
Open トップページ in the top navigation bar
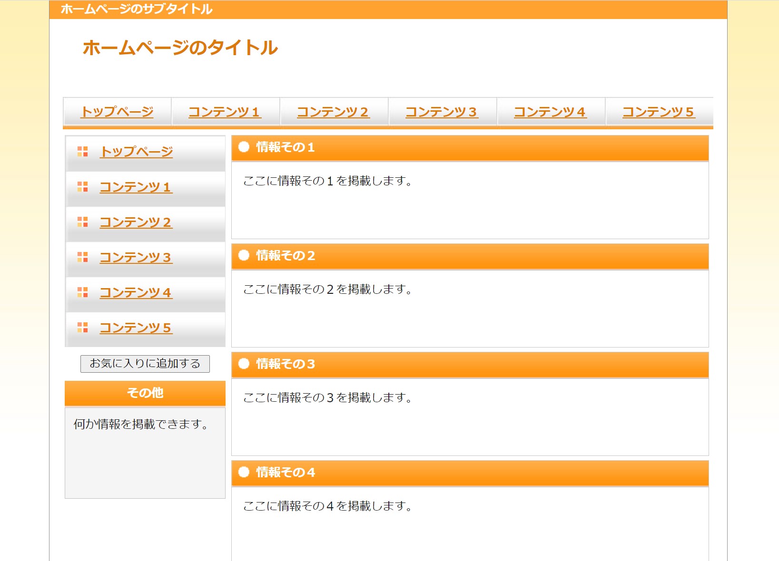[117, 112]
